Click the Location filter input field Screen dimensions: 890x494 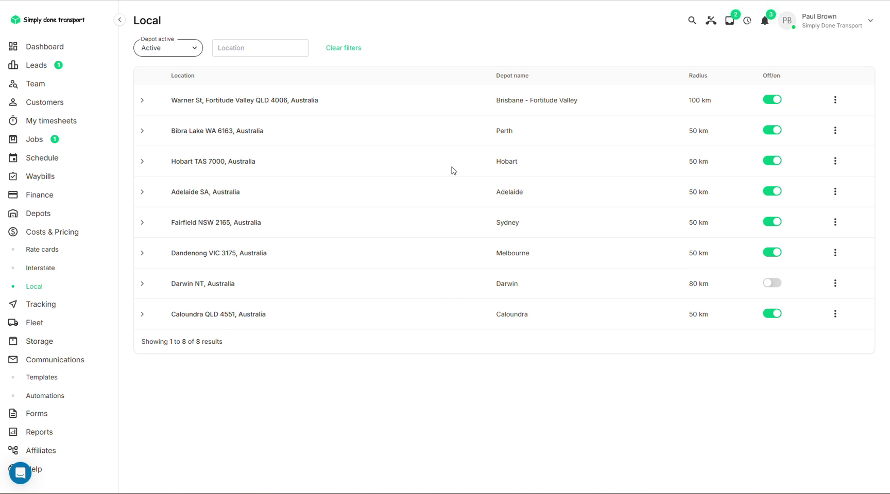pyautogui.click(x=260, y=48)
